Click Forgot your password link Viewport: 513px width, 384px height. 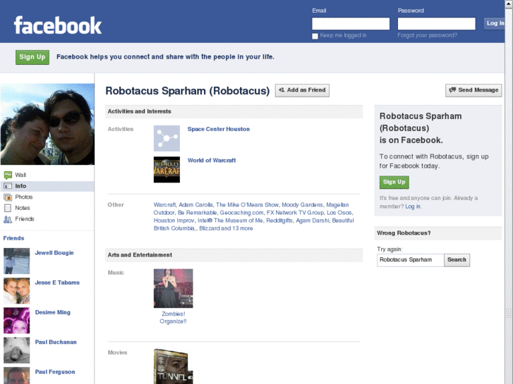pyautogui.click(x=428, y=35)
